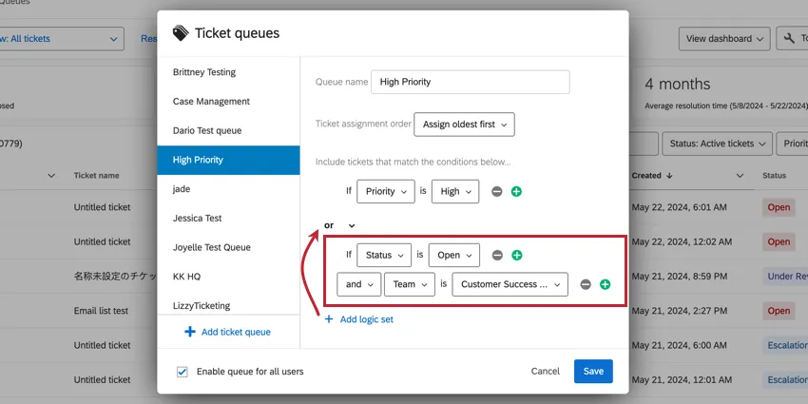The image size is (808, 404).
Task: Remove the Status is Open condition
Action: point(497,255)
